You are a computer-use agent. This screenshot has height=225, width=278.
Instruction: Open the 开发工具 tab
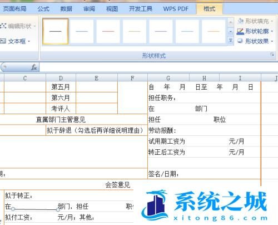(x=141, y=9)
